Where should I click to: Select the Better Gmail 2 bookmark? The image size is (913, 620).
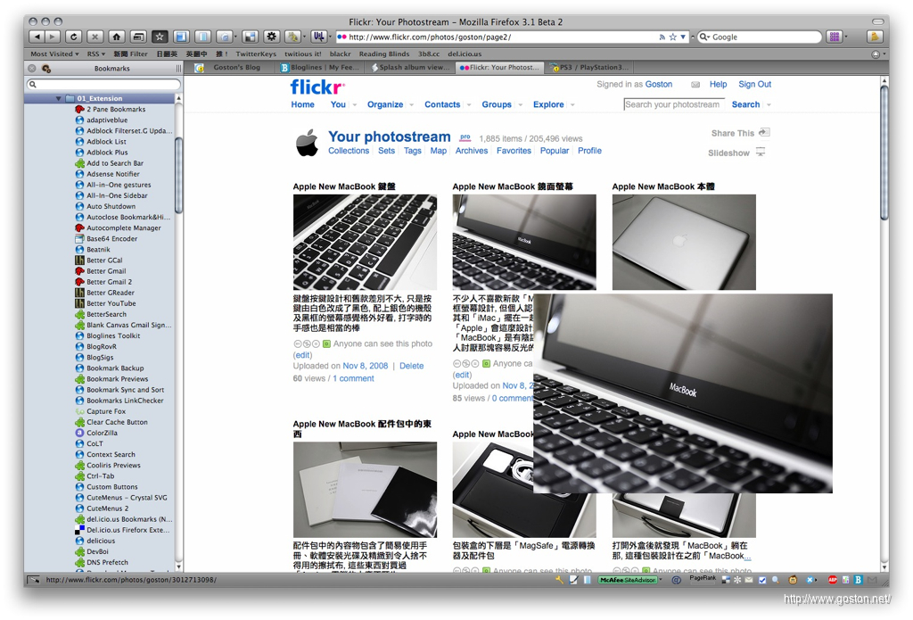coord(109,281)
